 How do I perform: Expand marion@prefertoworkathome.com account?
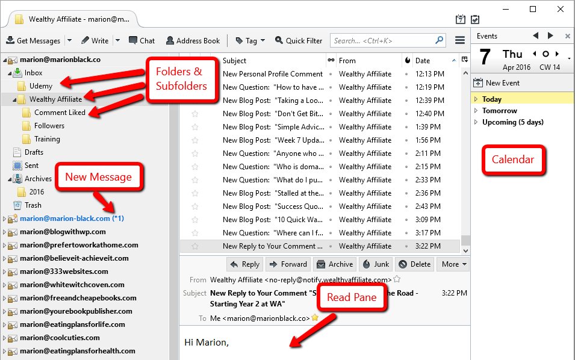4,245
